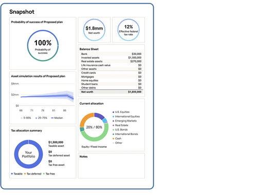Screen dimensions: 257x195
Task: Select the 5-95% legend marker
Action: 22,118
